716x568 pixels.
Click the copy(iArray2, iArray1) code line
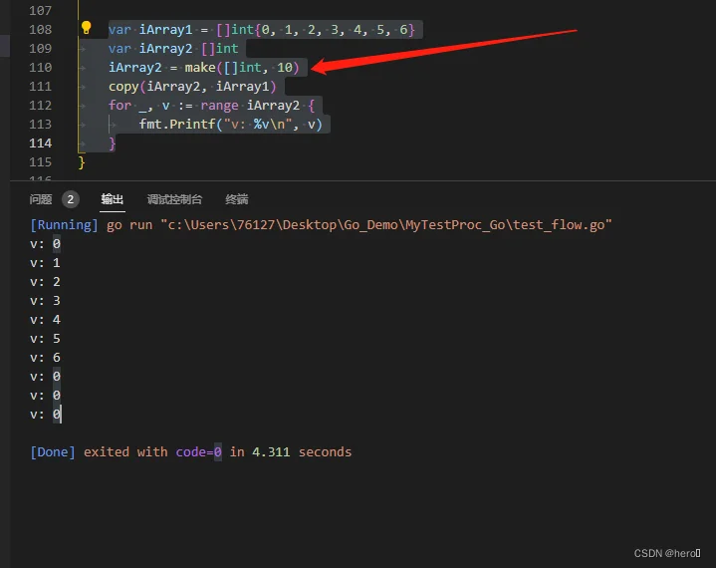pos(192,86)
